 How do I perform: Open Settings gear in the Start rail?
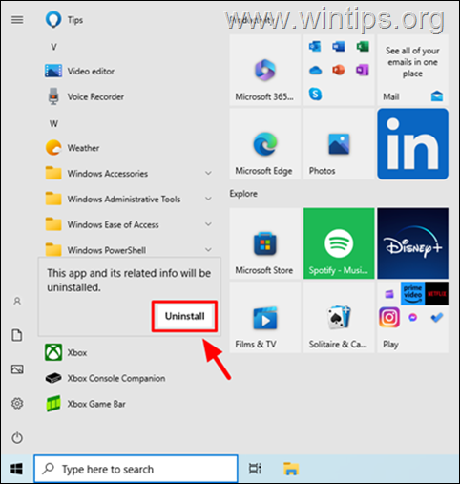17,404
